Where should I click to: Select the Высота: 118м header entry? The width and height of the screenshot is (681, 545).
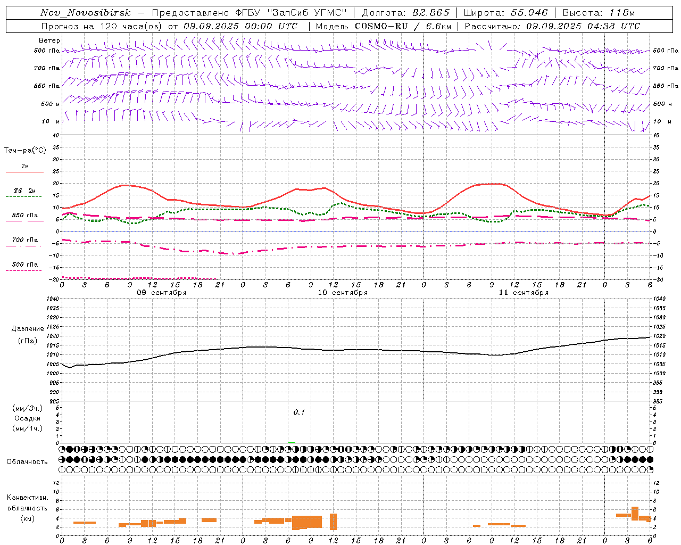599,13
